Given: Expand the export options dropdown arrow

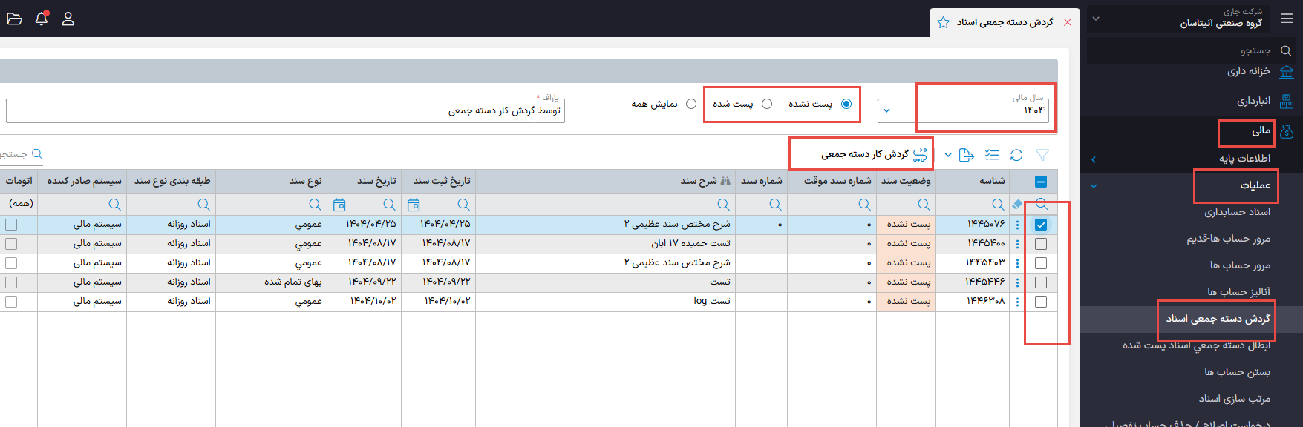Looking at the screenshot, I should [948, 155].
